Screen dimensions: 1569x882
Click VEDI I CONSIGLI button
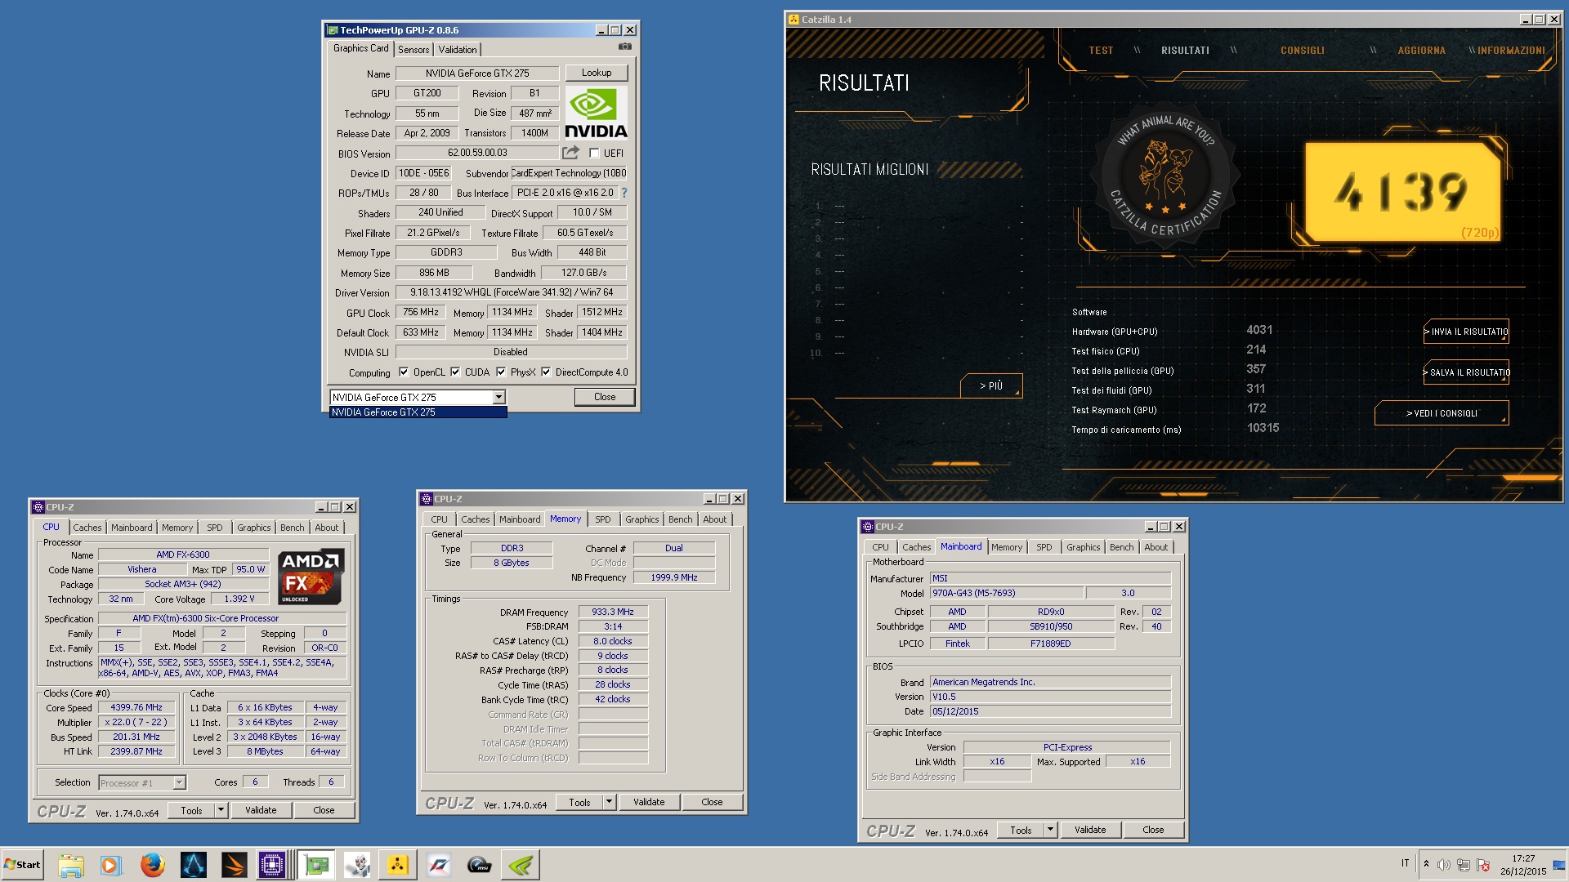pyautogui.click(x=1442, y=413)
